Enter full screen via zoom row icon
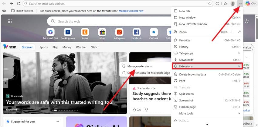258x127 pixels. 239,32
